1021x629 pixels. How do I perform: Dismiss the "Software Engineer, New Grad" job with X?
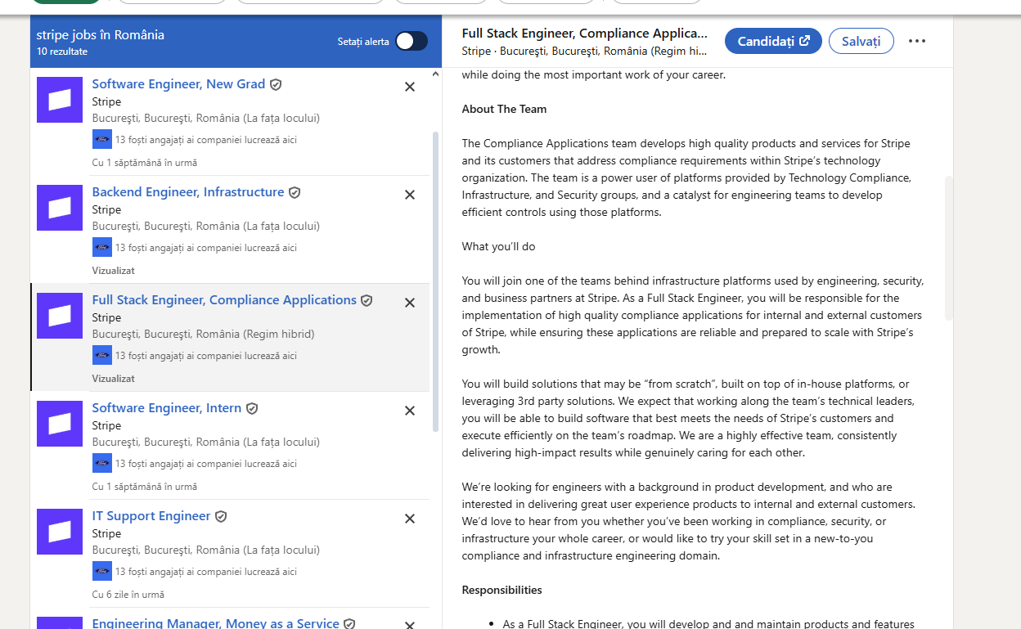tap(409, 86)
